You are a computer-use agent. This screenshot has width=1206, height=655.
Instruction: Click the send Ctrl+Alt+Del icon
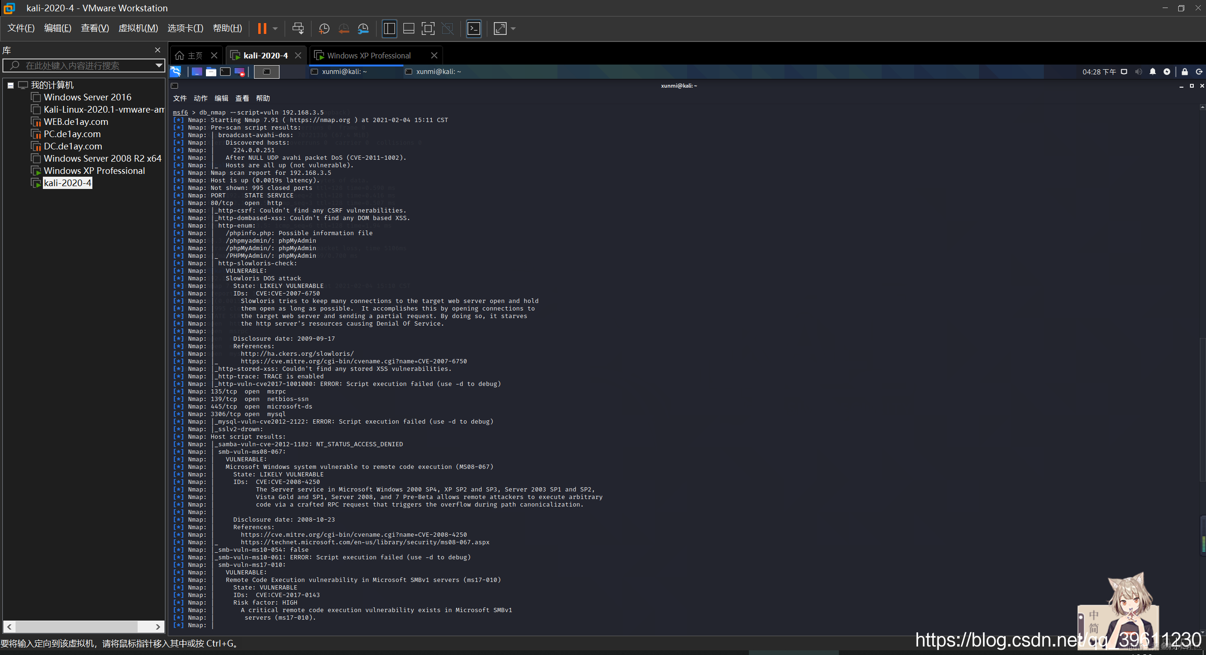[298, 29]
